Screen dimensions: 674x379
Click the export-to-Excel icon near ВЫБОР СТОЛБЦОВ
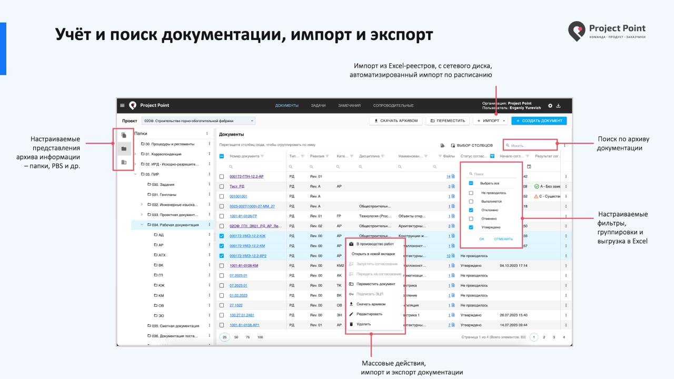pyautogui.click(x=442, y=145)
